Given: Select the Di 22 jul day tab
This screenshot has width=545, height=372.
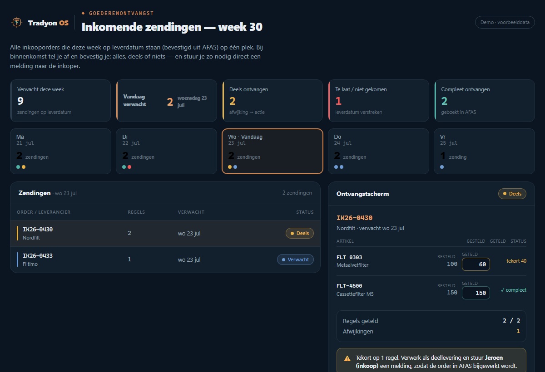Looking at the screenshot, I should [167, 152].
